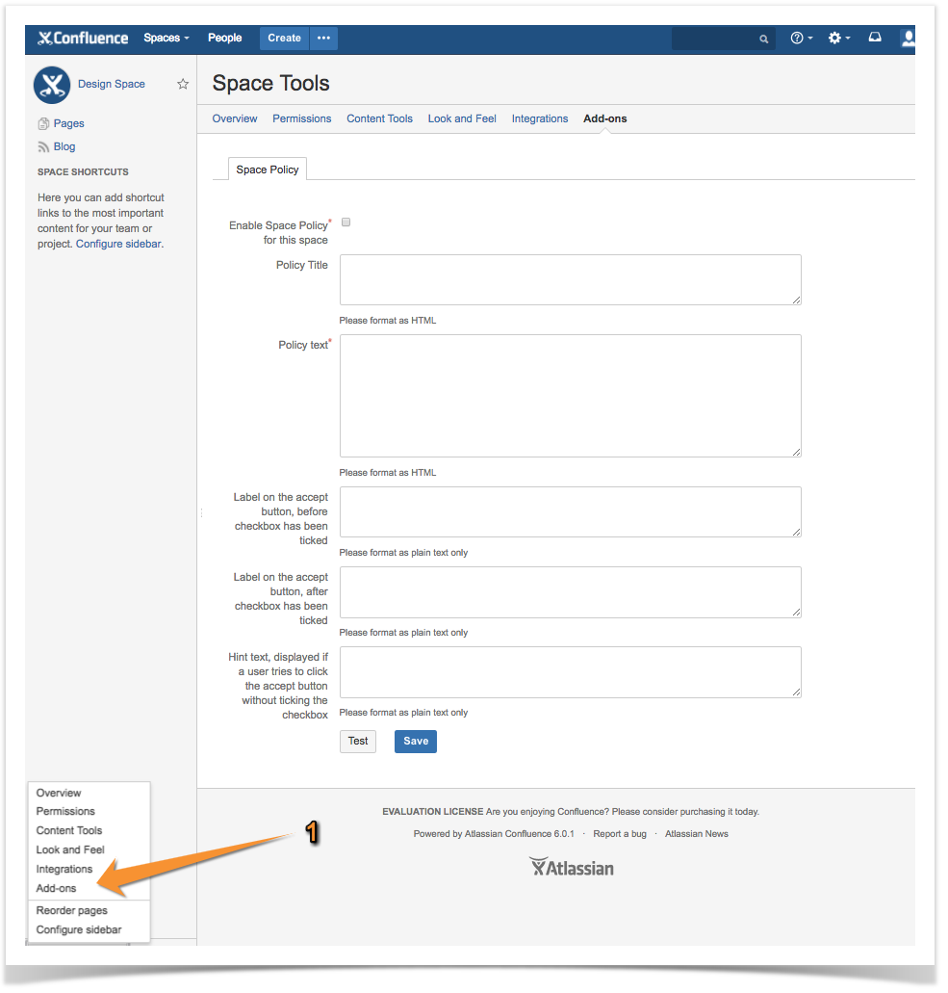Viewport: 948px width, 993px height.
Task: Open the Blog link in sidebar
Action: click(x=64, y=146)
